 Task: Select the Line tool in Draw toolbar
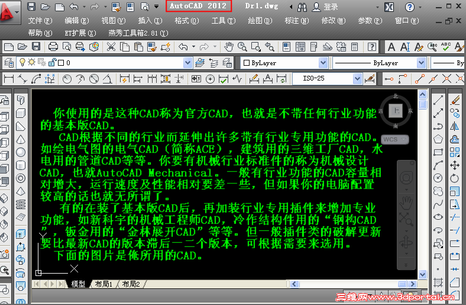pos(438,100)
